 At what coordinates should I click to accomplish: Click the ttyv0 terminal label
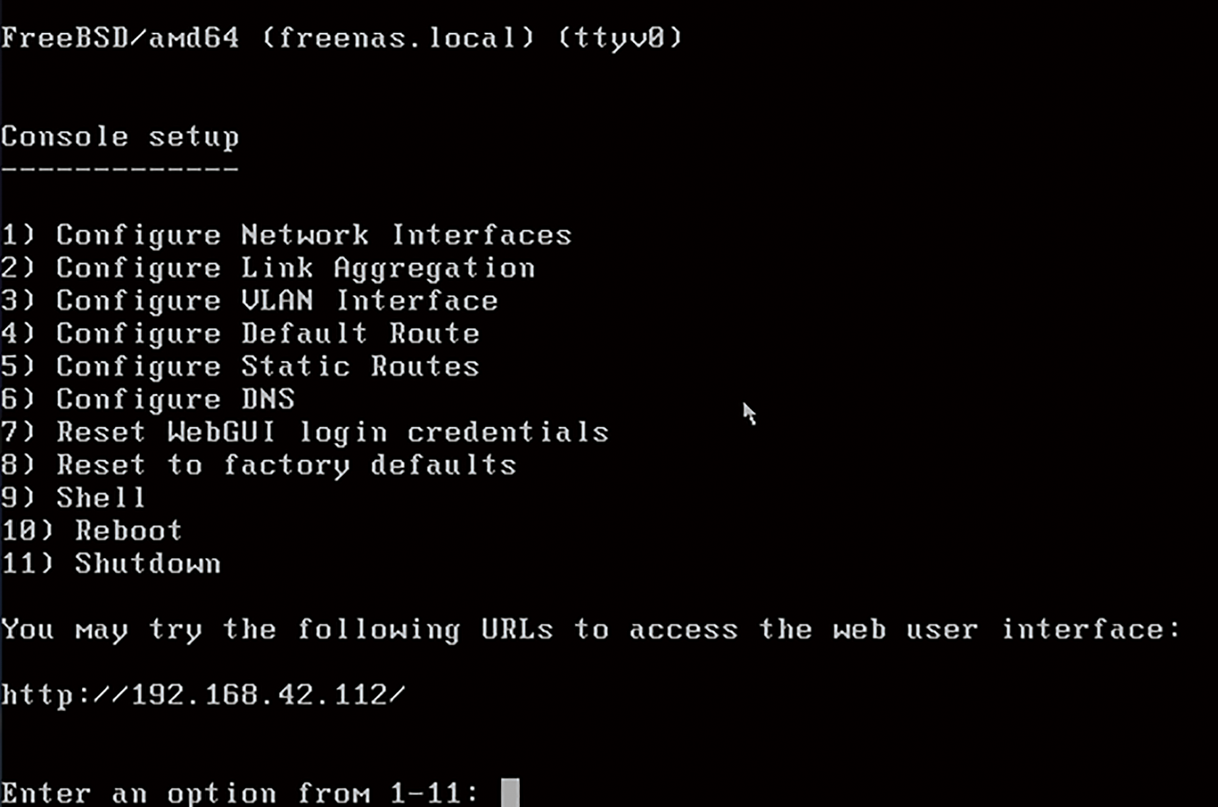(621, 38)
